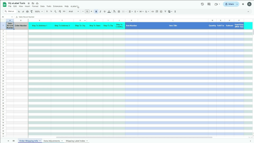This screenshot has width=254, height=143.
Task: Click the fill color paint bucket
Action: click(115, 12)
